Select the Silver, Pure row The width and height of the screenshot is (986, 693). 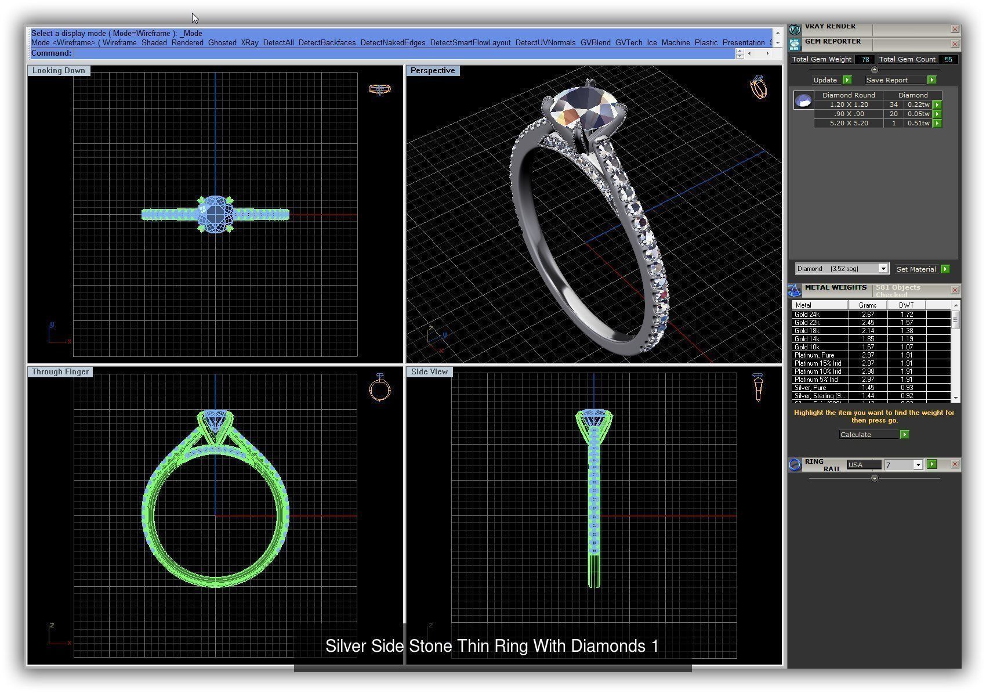(871, 388)
